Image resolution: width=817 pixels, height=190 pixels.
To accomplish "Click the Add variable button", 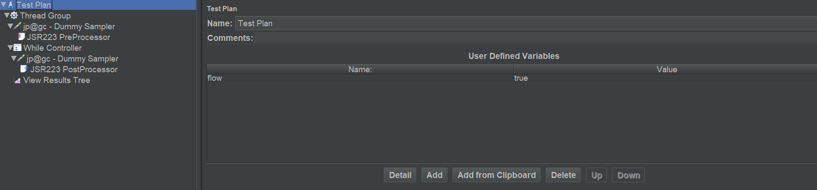I will (x=434, y=175).
